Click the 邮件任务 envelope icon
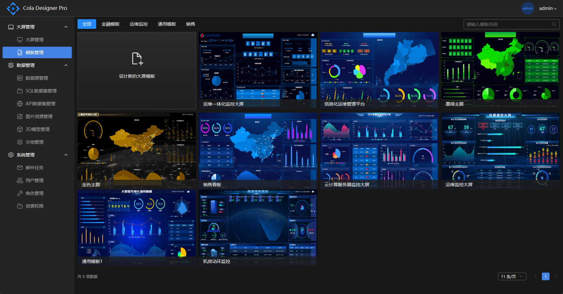563x294 pixels. pyautogui.click(x=20, y=168)
